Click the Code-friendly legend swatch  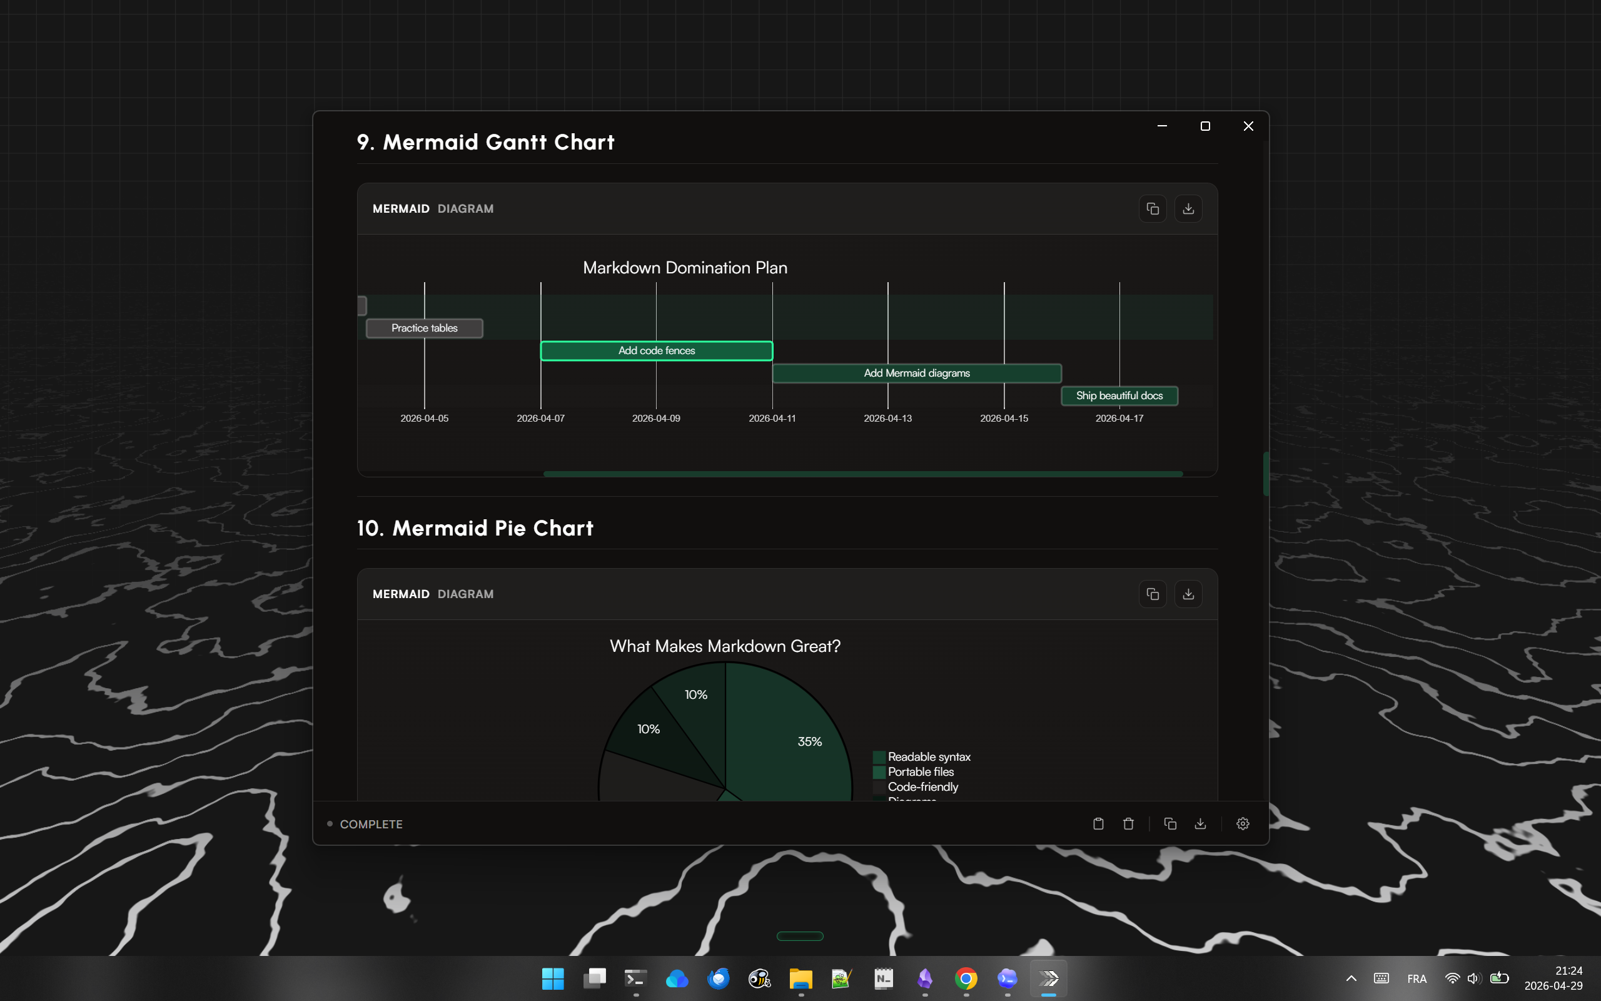pyautogui.click(x=879, y=787)
